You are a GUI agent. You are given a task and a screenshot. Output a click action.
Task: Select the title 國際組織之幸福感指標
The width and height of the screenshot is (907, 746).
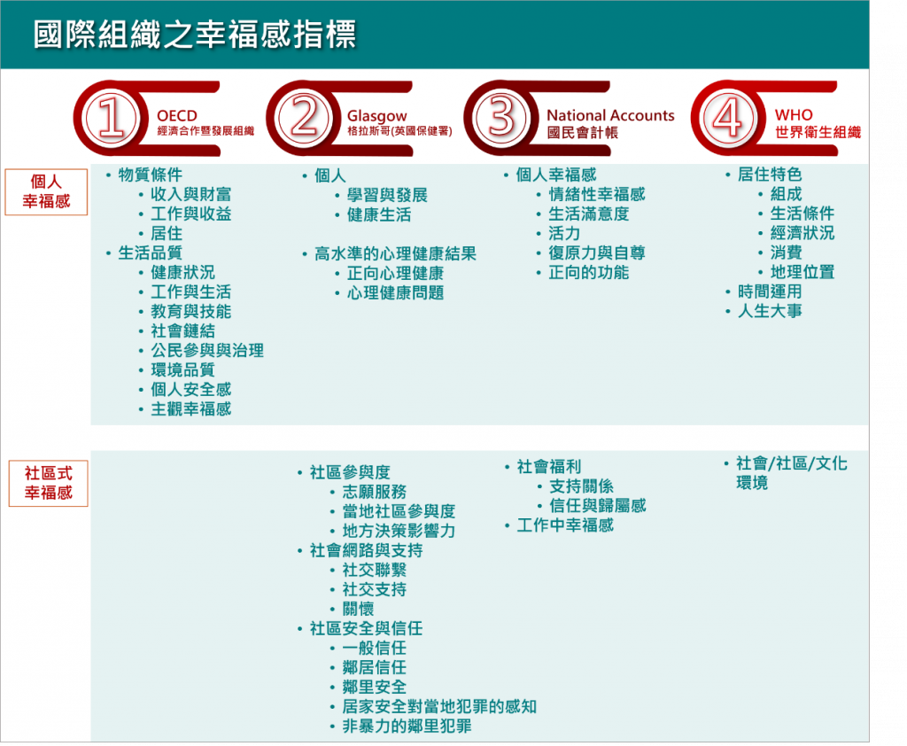tap(194, 35)
